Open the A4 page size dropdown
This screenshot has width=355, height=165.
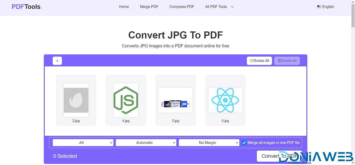point(83,143)
